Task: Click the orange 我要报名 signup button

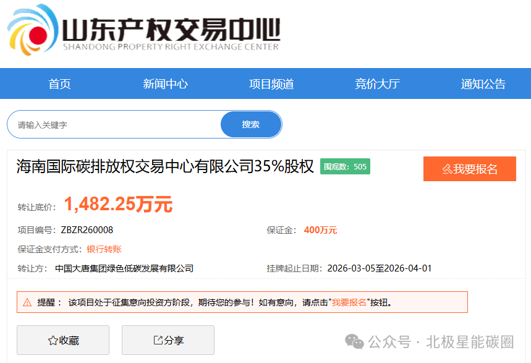Action: pos(470,169)
